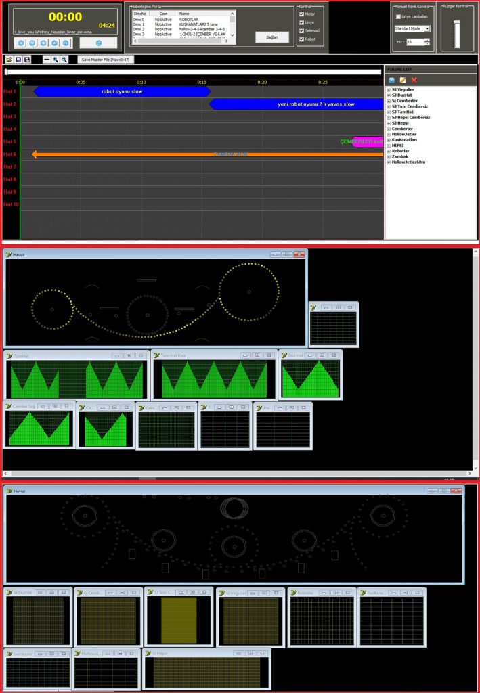The image size is (480, 693).
Task: Select the Zambak item in the figure list
Action: click(399, 156)
